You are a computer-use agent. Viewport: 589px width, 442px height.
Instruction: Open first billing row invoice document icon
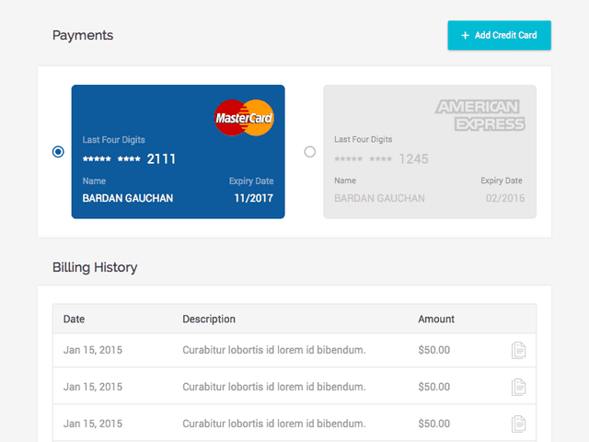click(519, 350)
